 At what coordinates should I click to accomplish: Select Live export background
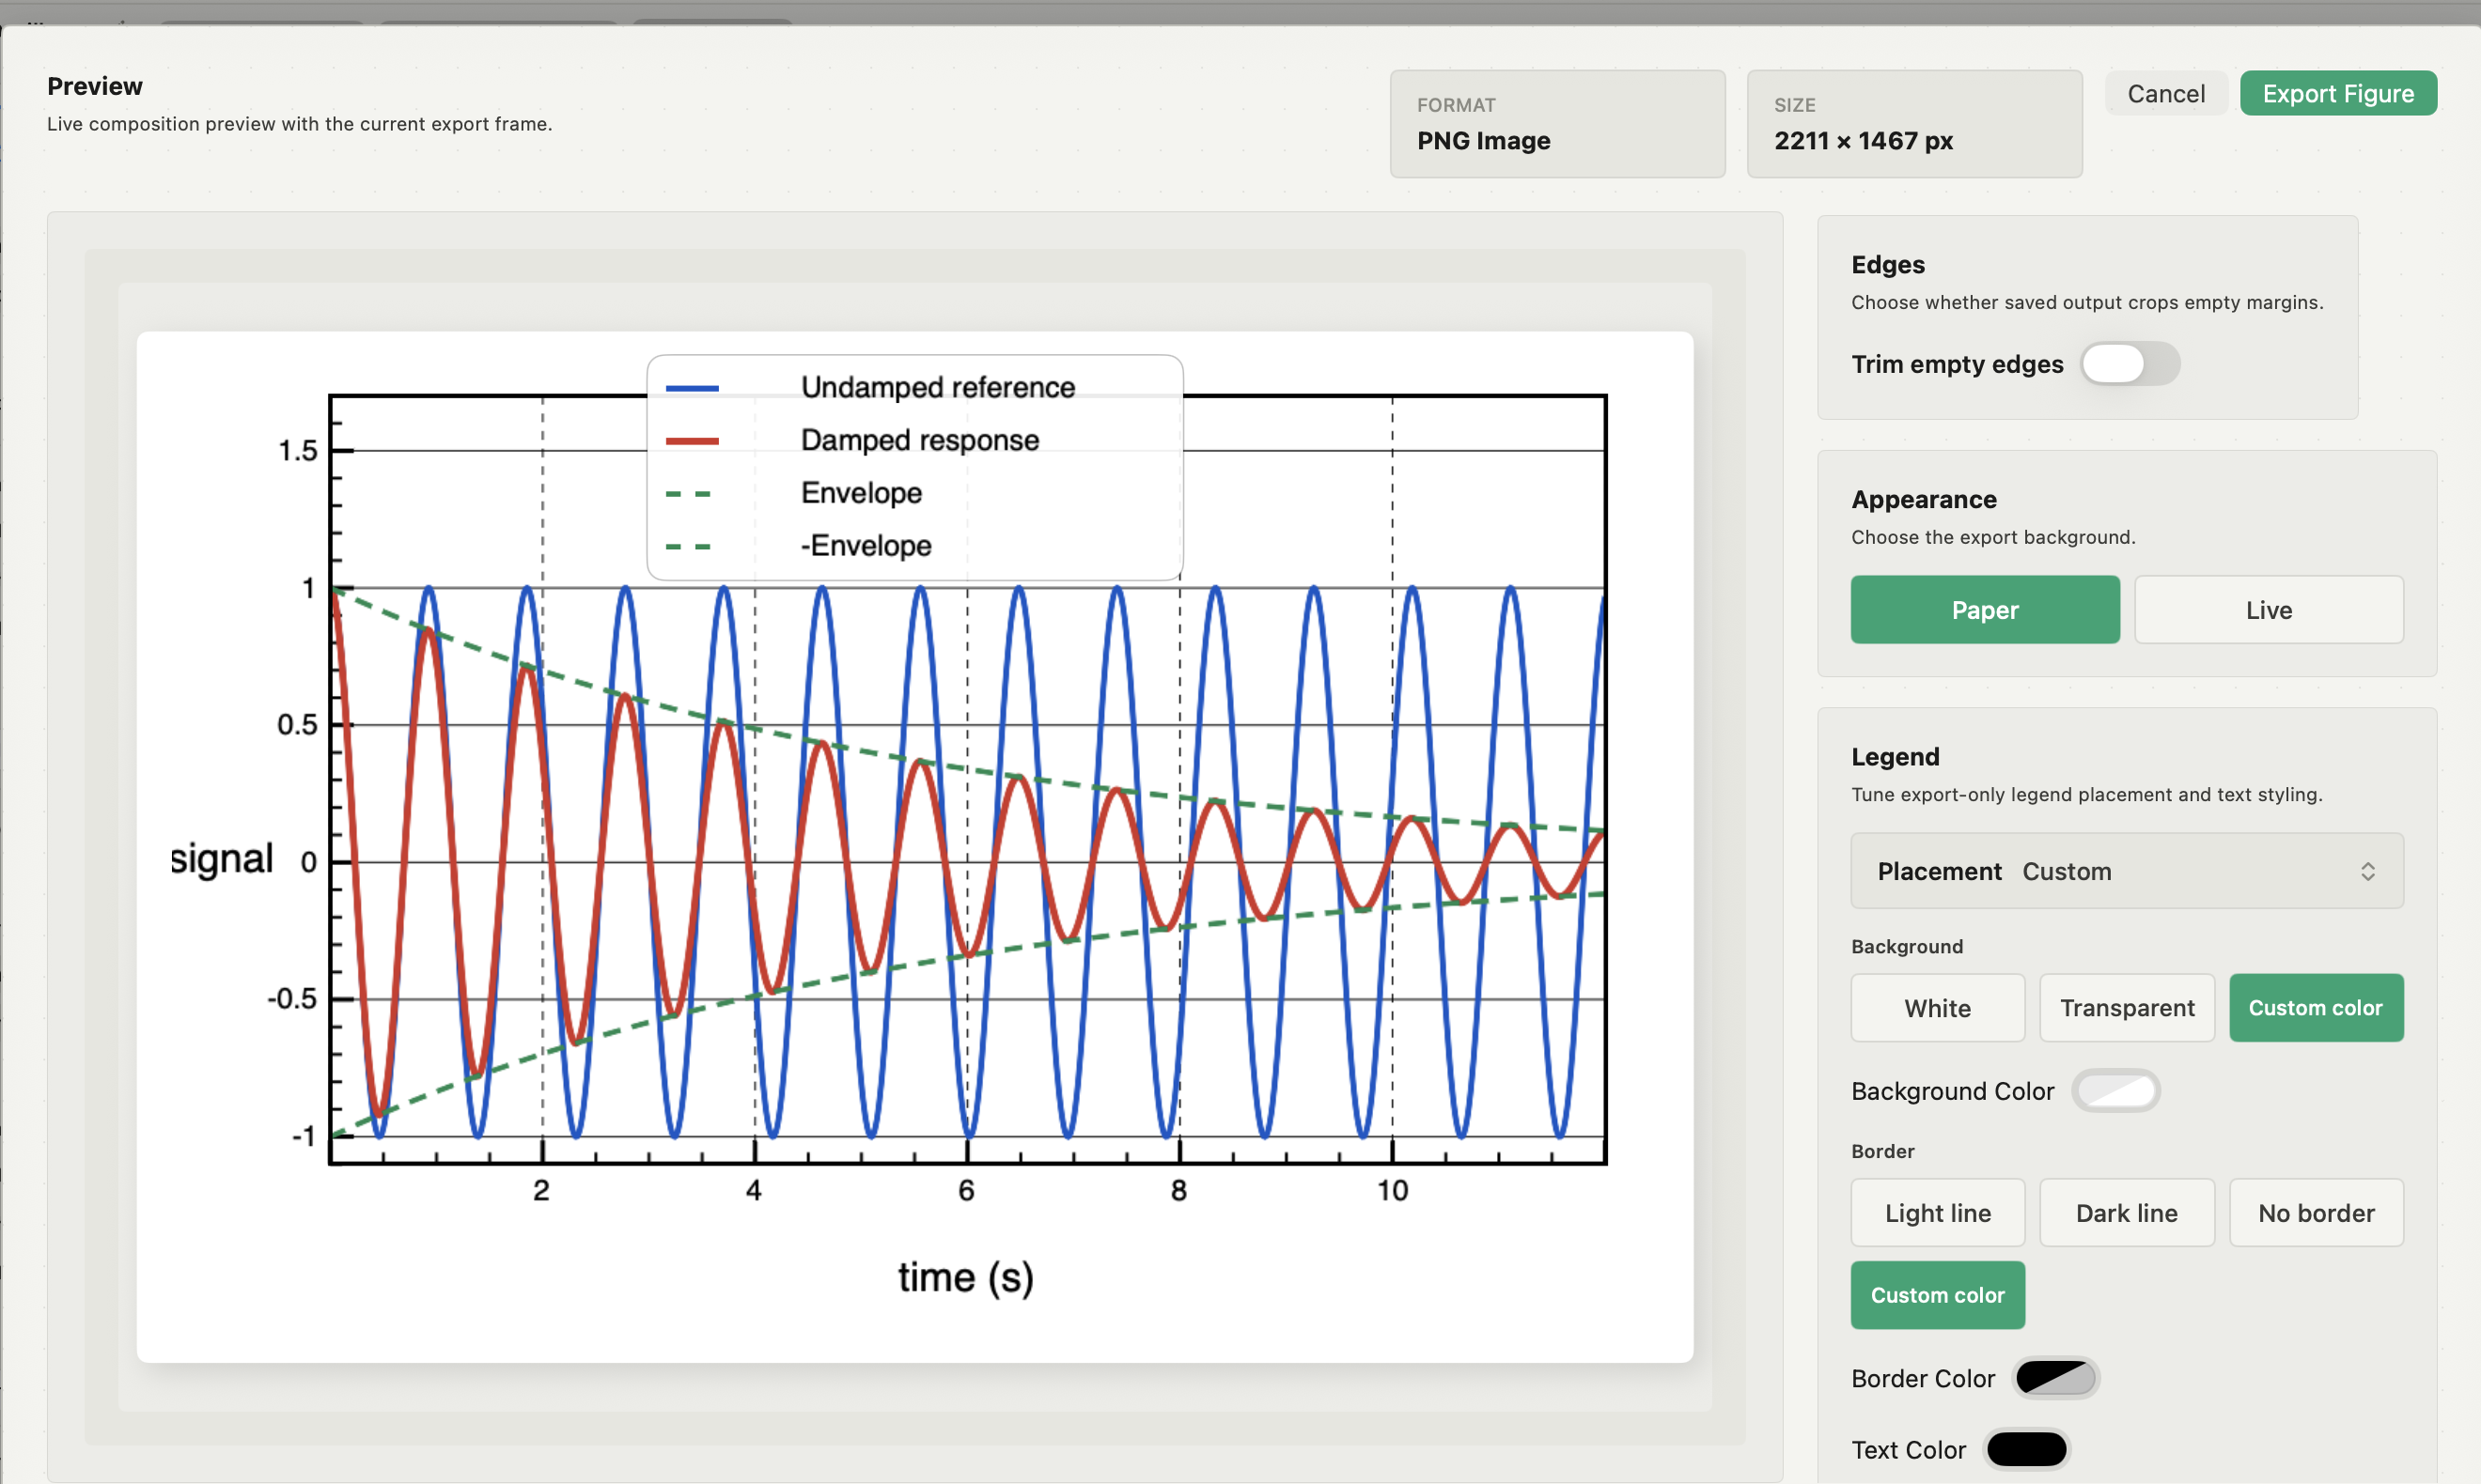[x=2269, y=609]
